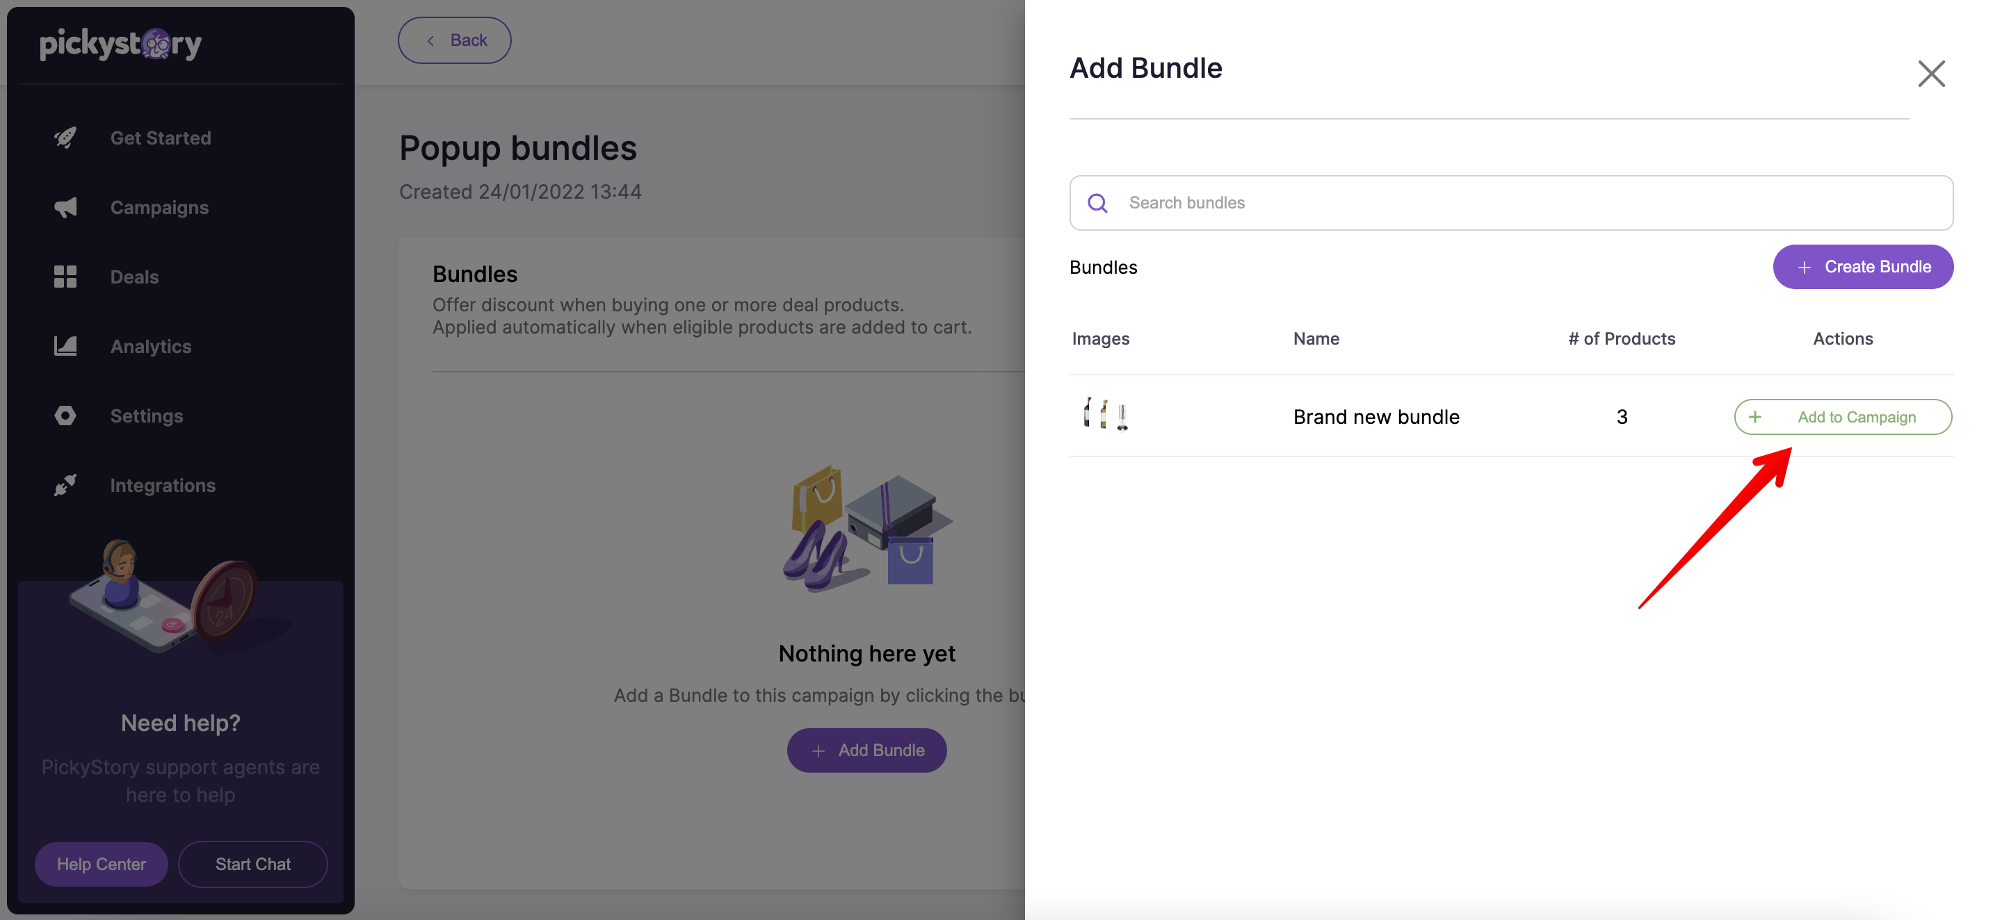
Task: Open the Analytics menu item
Action: pos(150,345)
